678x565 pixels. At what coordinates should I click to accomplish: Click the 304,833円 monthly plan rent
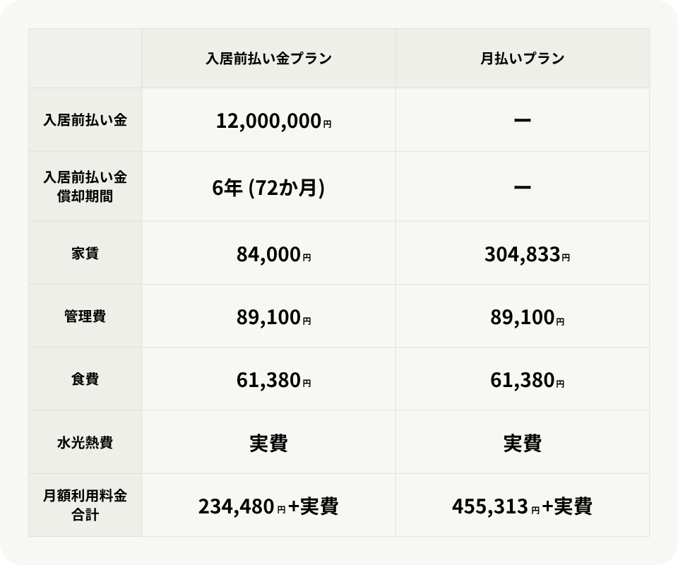[x=527, y=254]
